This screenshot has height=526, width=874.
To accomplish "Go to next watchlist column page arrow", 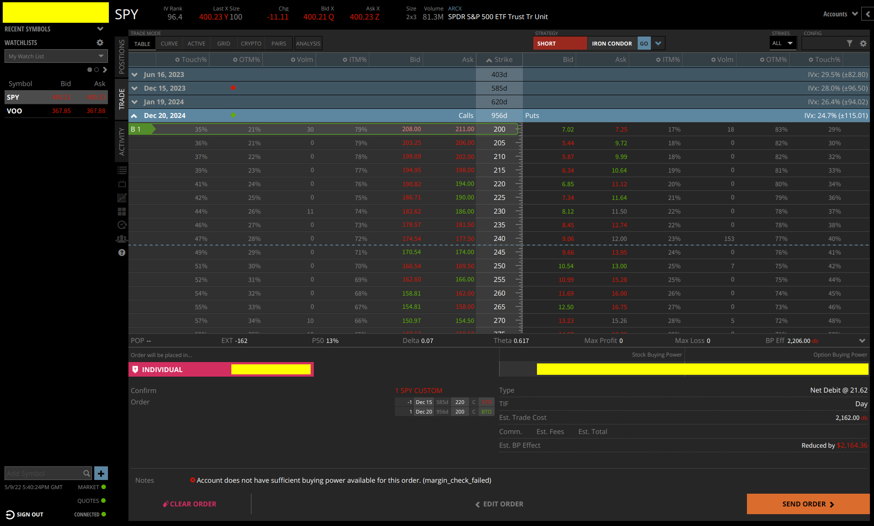I will click(x=105, y=70).
